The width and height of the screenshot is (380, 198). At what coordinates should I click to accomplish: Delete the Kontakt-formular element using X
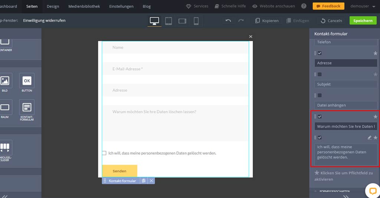click(x=151, y=181)
